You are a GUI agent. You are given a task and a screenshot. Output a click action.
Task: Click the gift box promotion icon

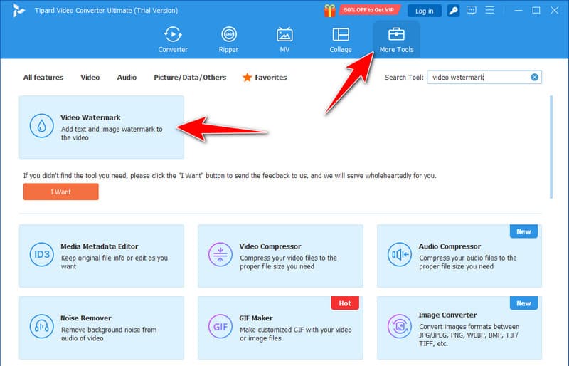tap(329, 11)
